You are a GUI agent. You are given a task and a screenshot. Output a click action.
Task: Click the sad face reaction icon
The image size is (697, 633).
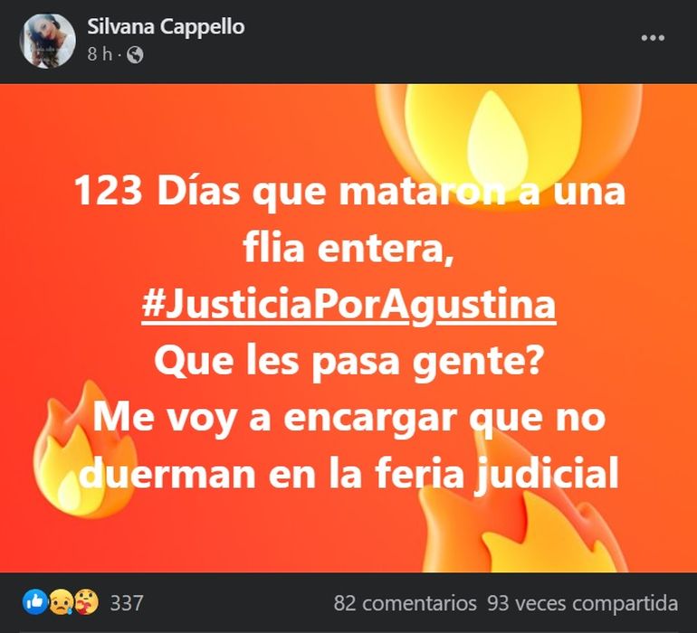60,603
